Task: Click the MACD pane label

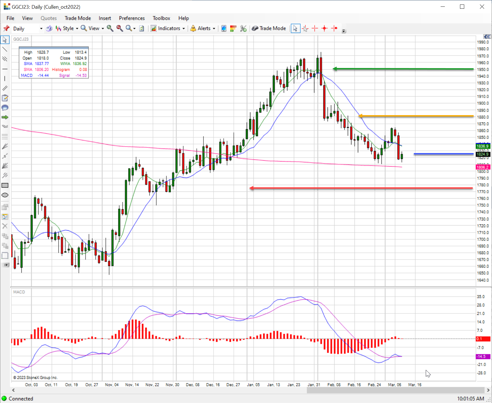Action: [x=19, y=292]
